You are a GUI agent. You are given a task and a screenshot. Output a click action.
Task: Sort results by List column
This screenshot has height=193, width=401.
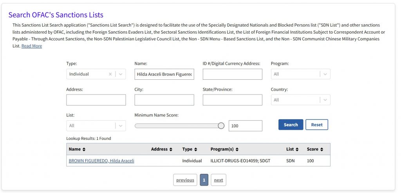[292, 149]
